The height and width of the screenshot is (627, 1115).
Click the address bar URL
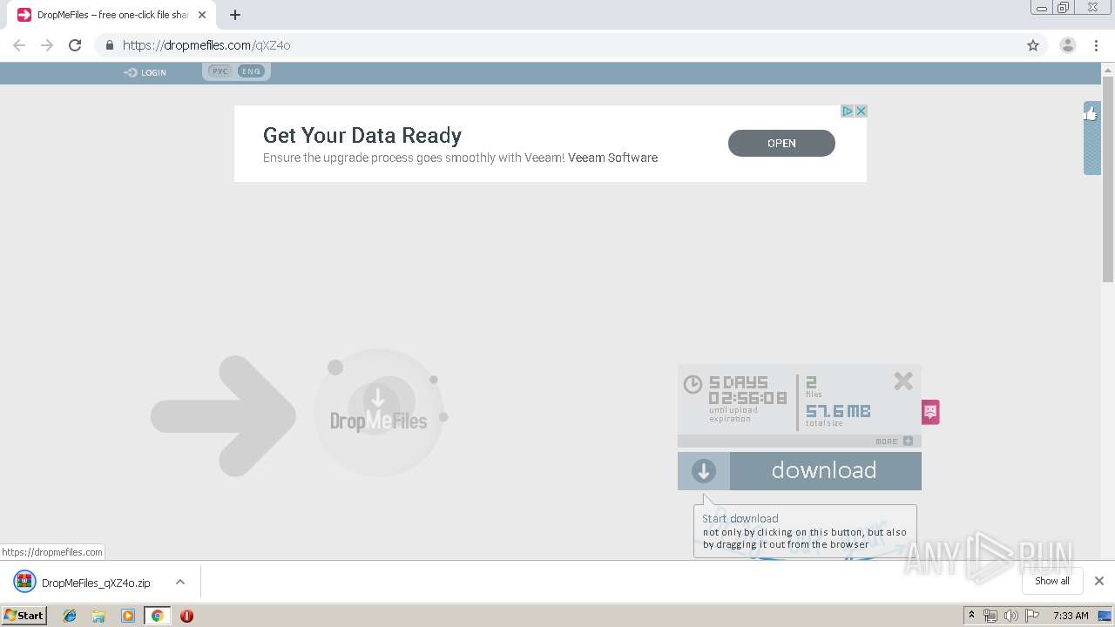(x=206, y=45)
